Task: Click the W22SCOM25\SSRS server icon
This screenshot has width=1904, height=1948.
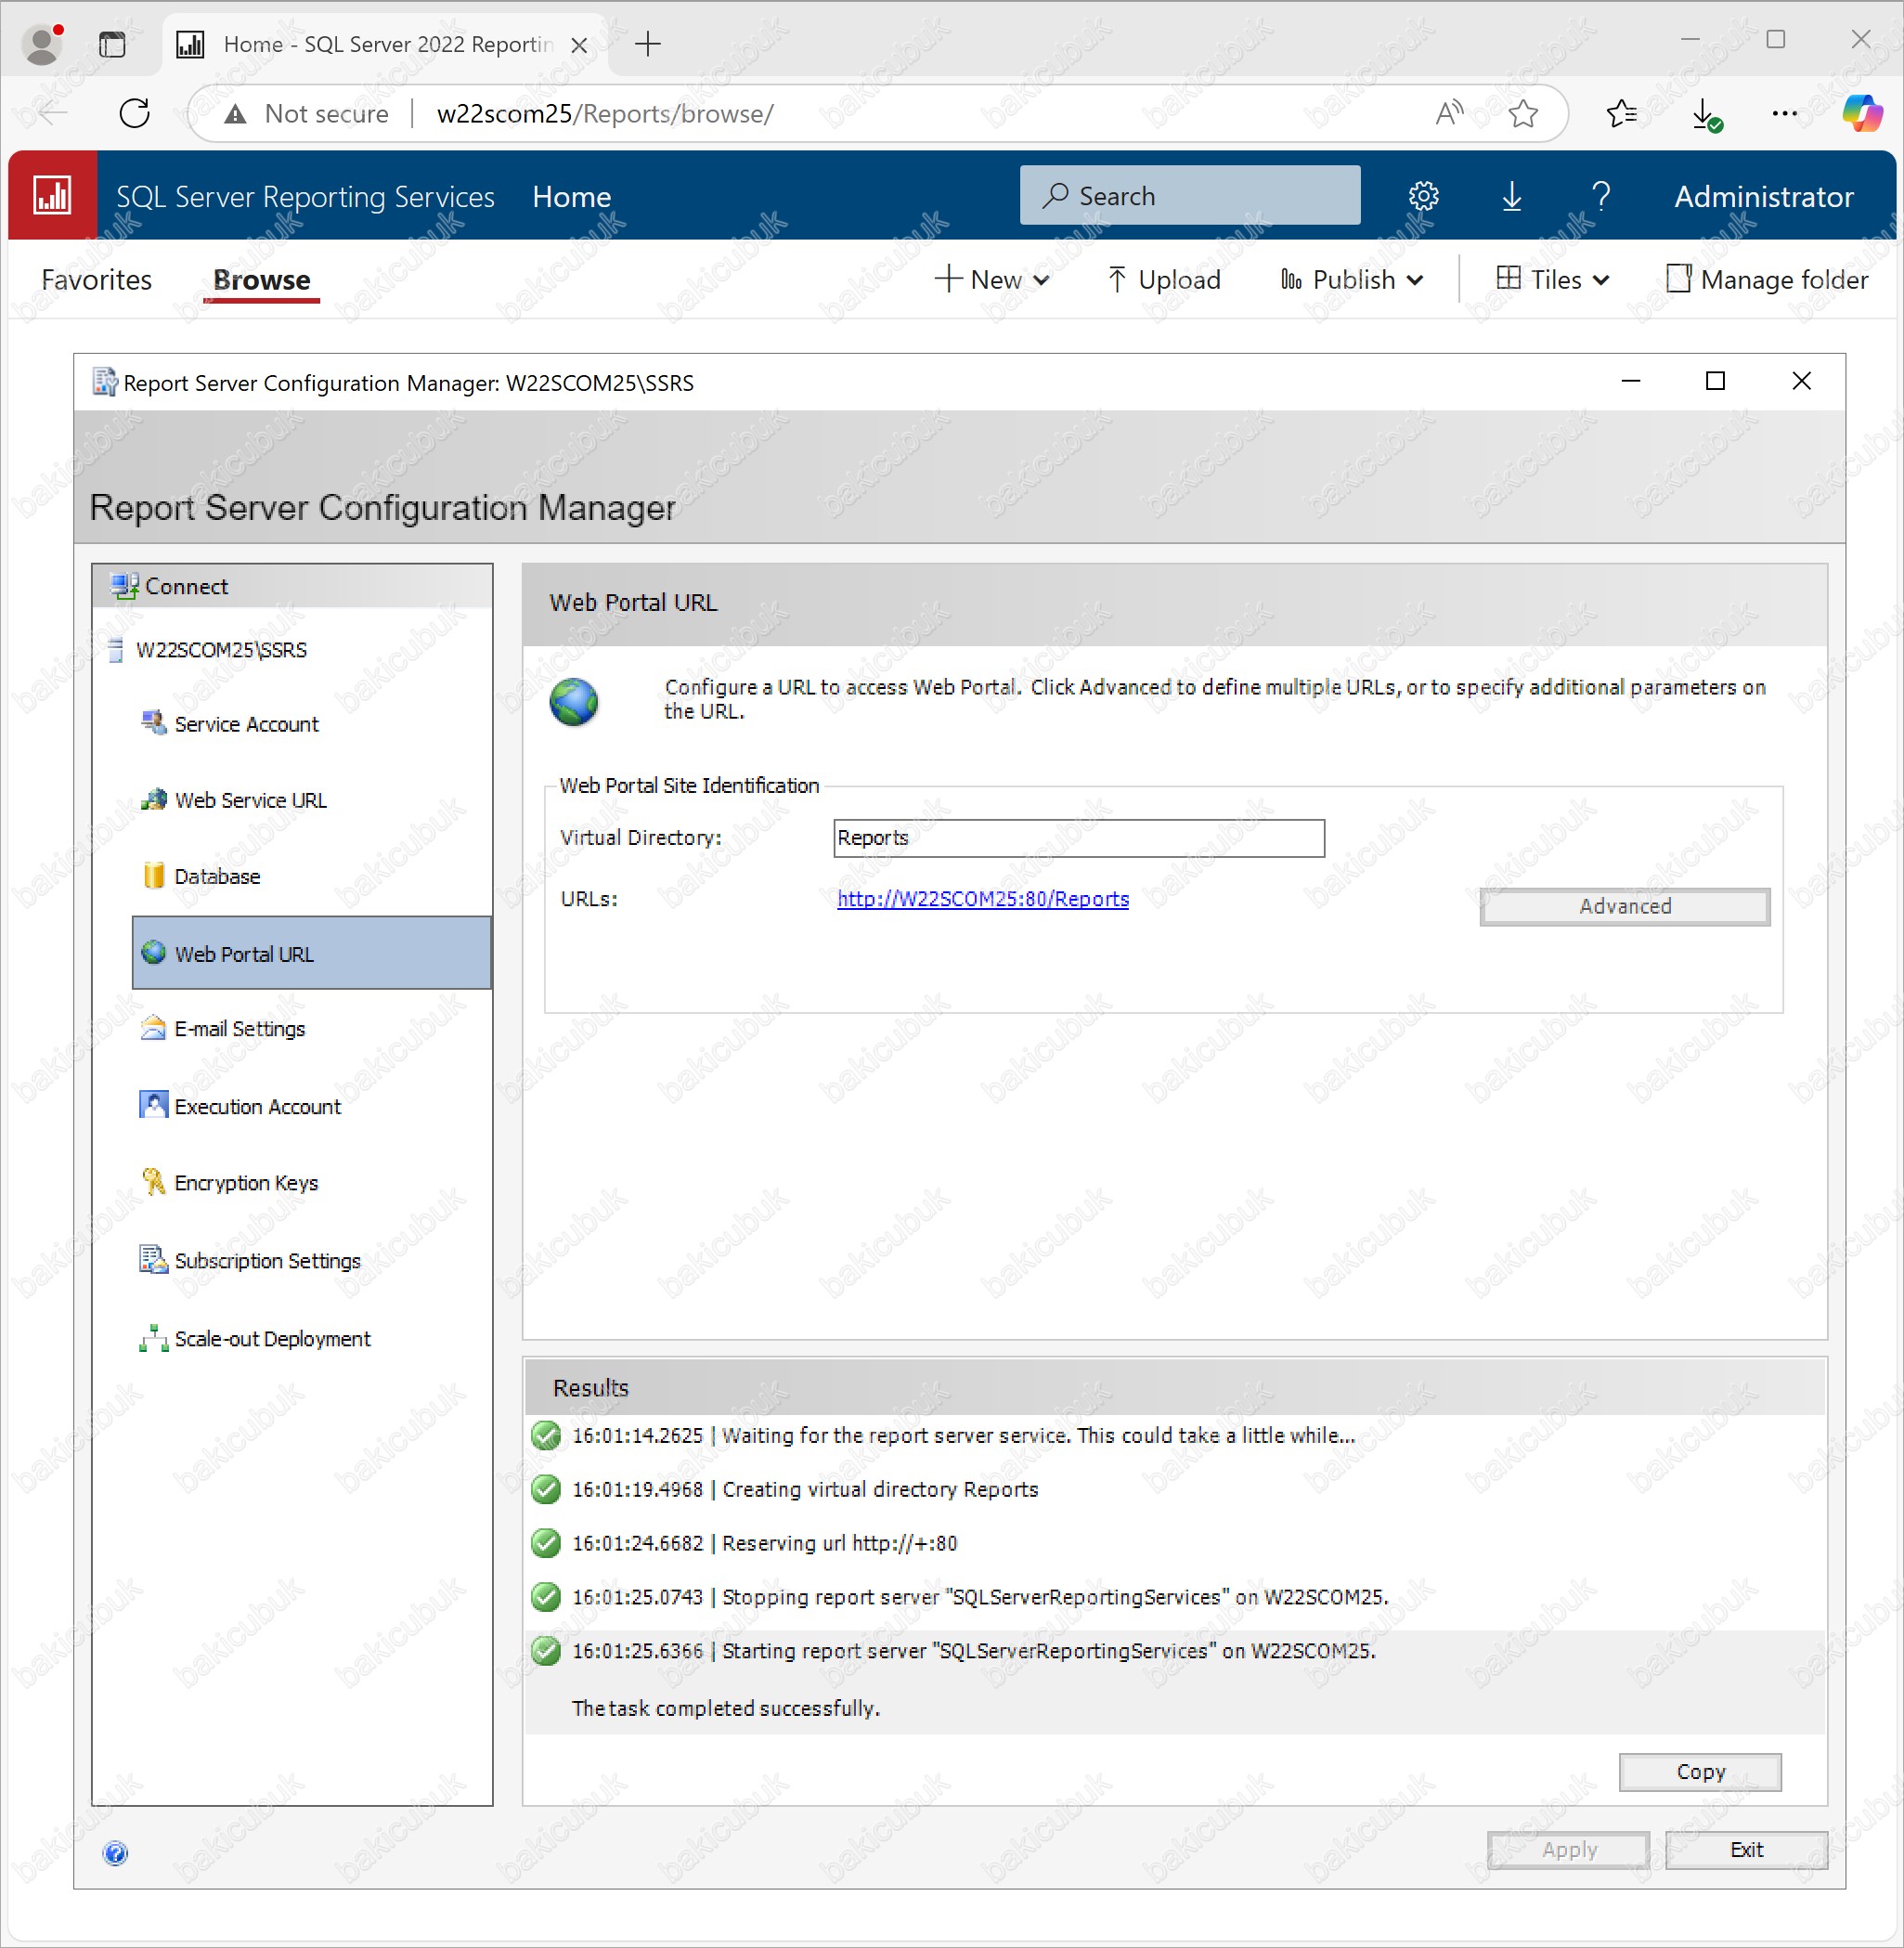Action: [x=116, y=649]
